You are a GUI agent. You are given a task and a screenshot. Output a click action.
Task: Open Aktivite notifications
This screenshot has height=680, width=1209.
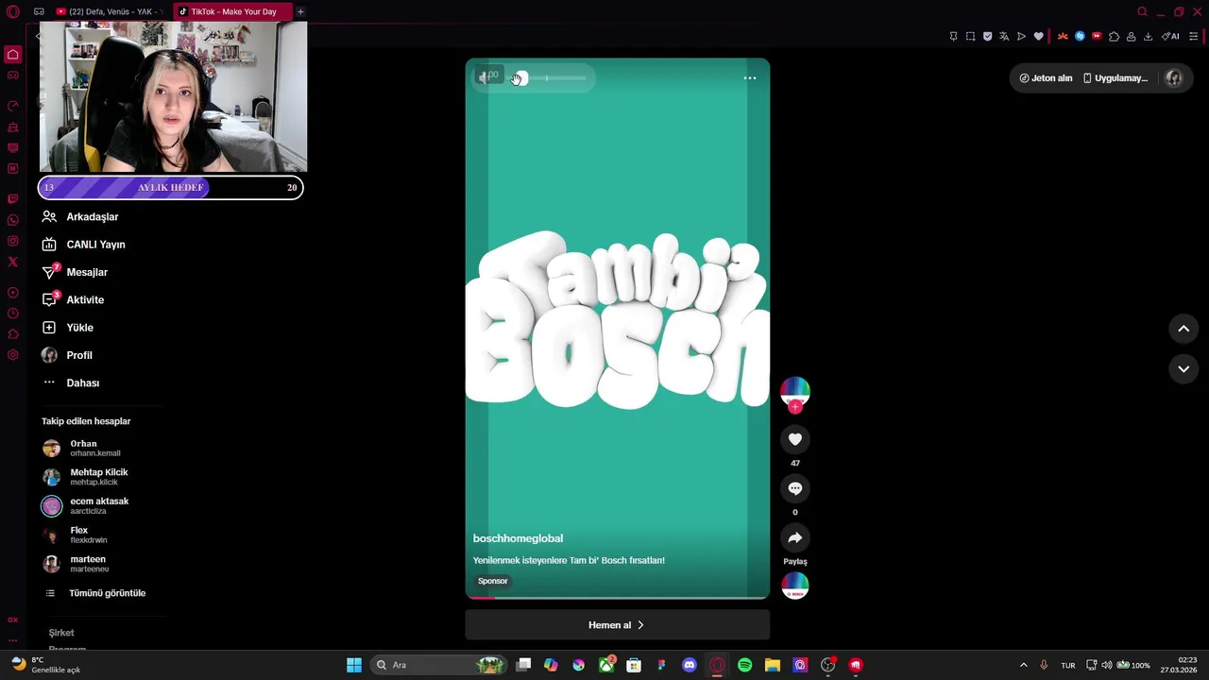coord(85,300)
